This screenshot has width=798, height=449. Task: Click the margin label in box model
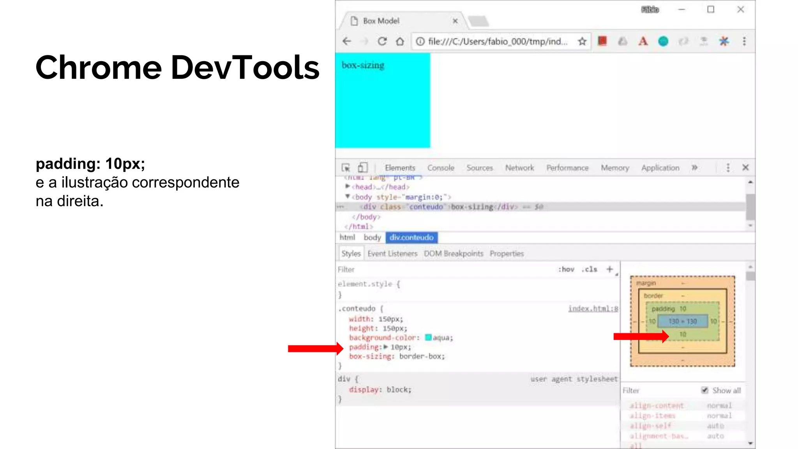(x=646, y=283)
